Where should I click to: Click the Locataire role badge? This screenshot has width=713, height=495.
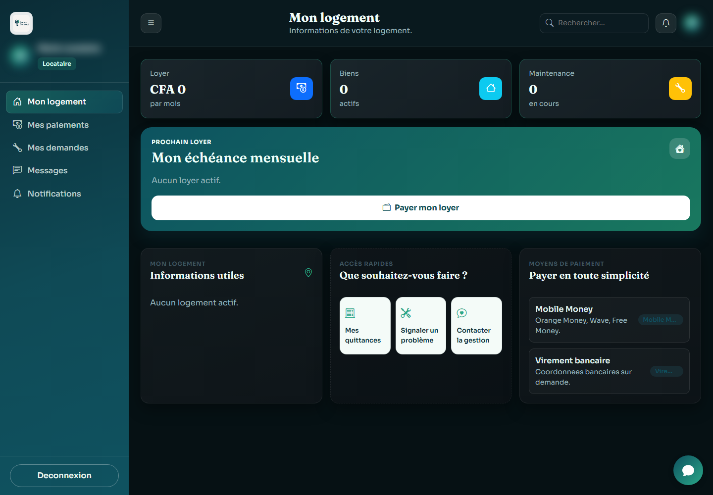point(57,64)
